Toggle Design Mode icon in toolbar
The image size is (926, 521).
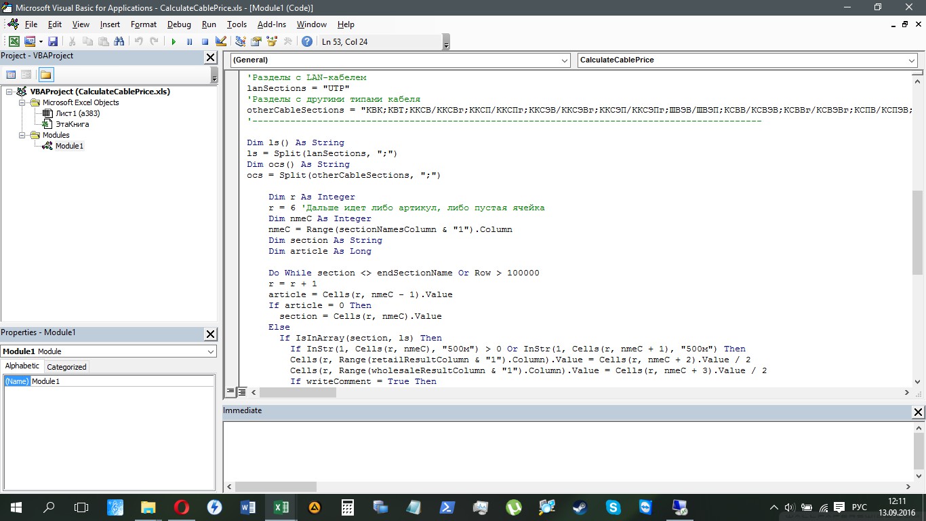220,41
